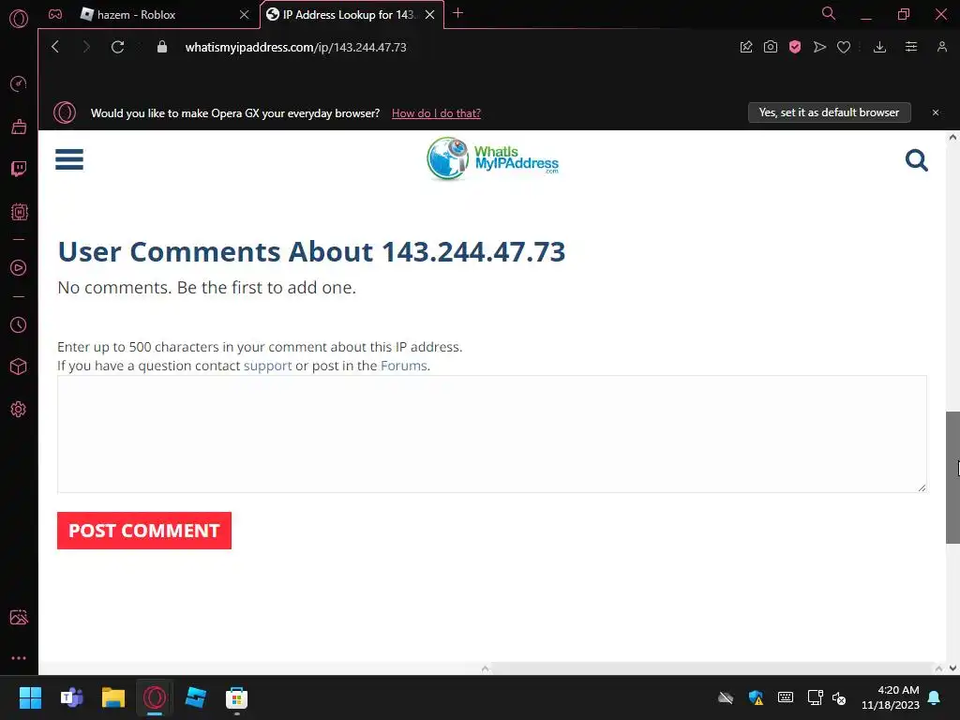This screenshot has width=960, height=720.
Task: Open the edit icon in address bar
Action: pos(746,47)
